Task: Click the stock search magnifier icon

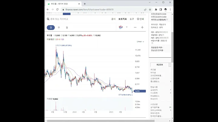Action: pyautogui.click(x=48, y=19)
